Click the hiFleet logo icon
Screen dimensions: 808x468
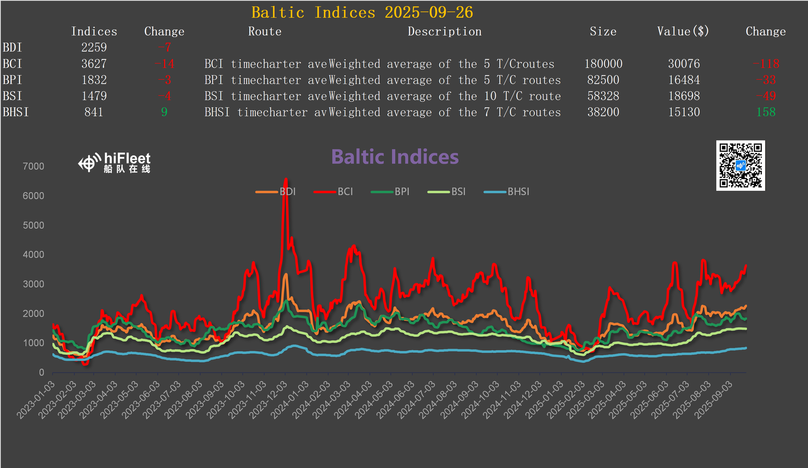(x=88, y=163)
